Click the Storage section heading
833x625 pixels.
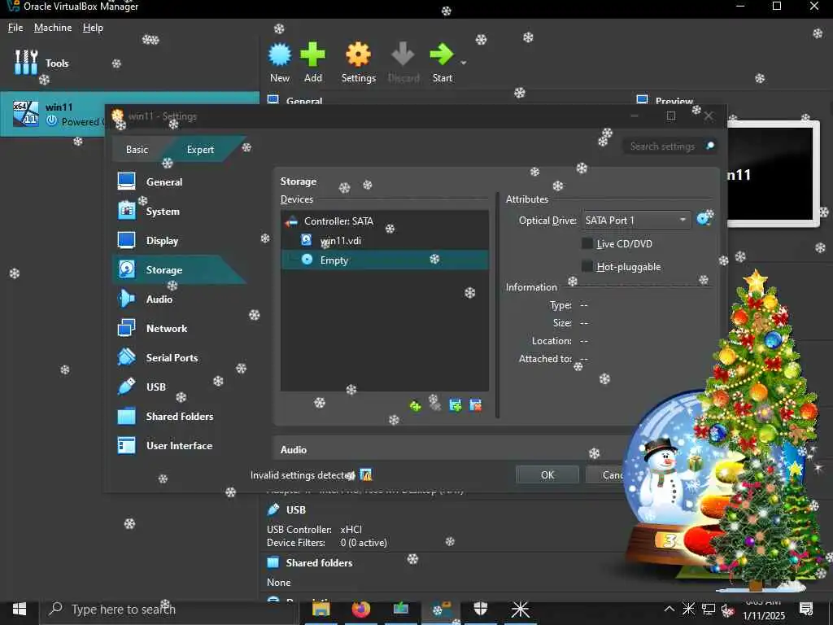click(298, 181)
